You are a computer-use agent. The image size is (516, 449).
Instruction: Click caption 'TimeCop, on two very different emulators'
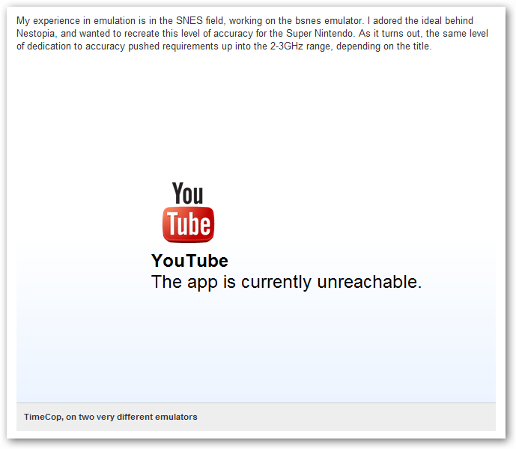(x=111, y=417)
